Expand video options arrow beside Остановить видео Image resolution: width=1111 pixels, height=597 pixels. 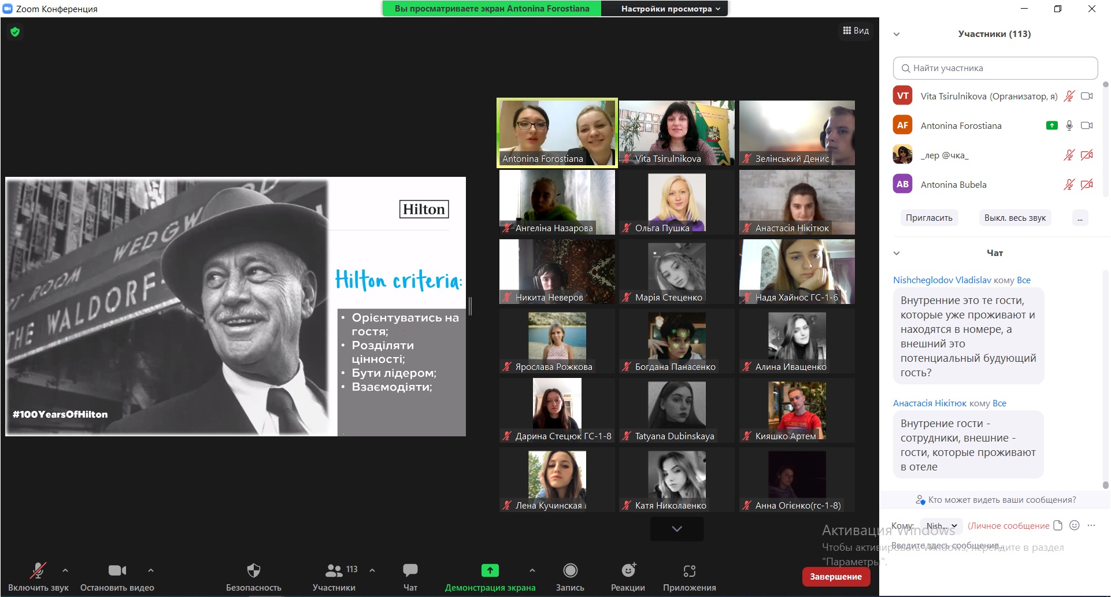click(x=151, y=570)
